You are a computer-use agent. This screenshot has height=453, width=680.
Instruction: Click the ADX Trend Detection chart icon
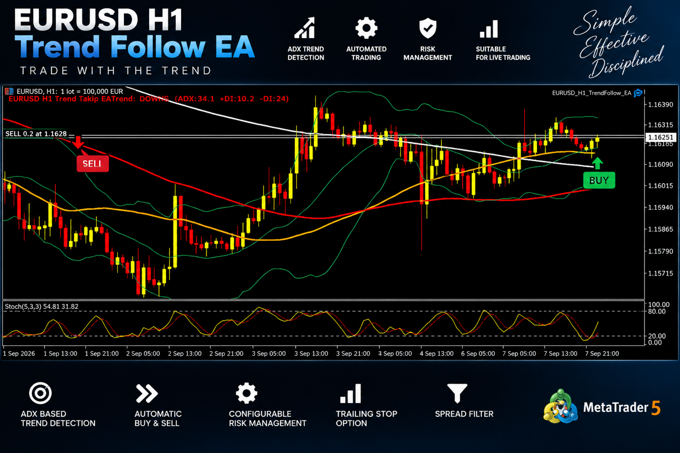(305, 28)
